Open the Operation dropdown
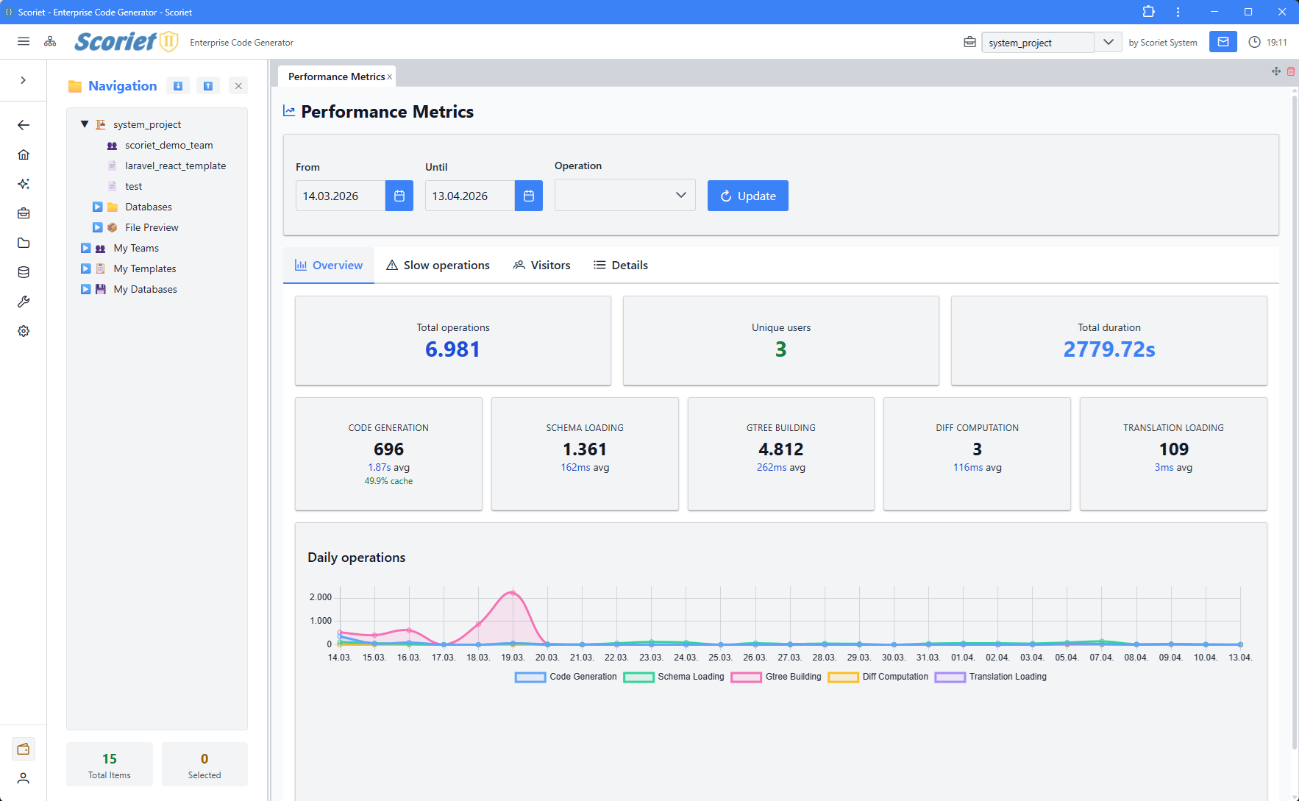Viewport: 1299px width, 801px height. point(624,194)
